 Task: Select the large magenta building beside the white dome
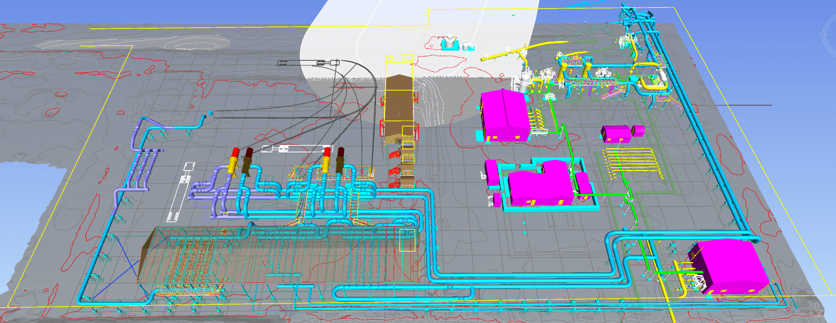[x=506, y=114]
